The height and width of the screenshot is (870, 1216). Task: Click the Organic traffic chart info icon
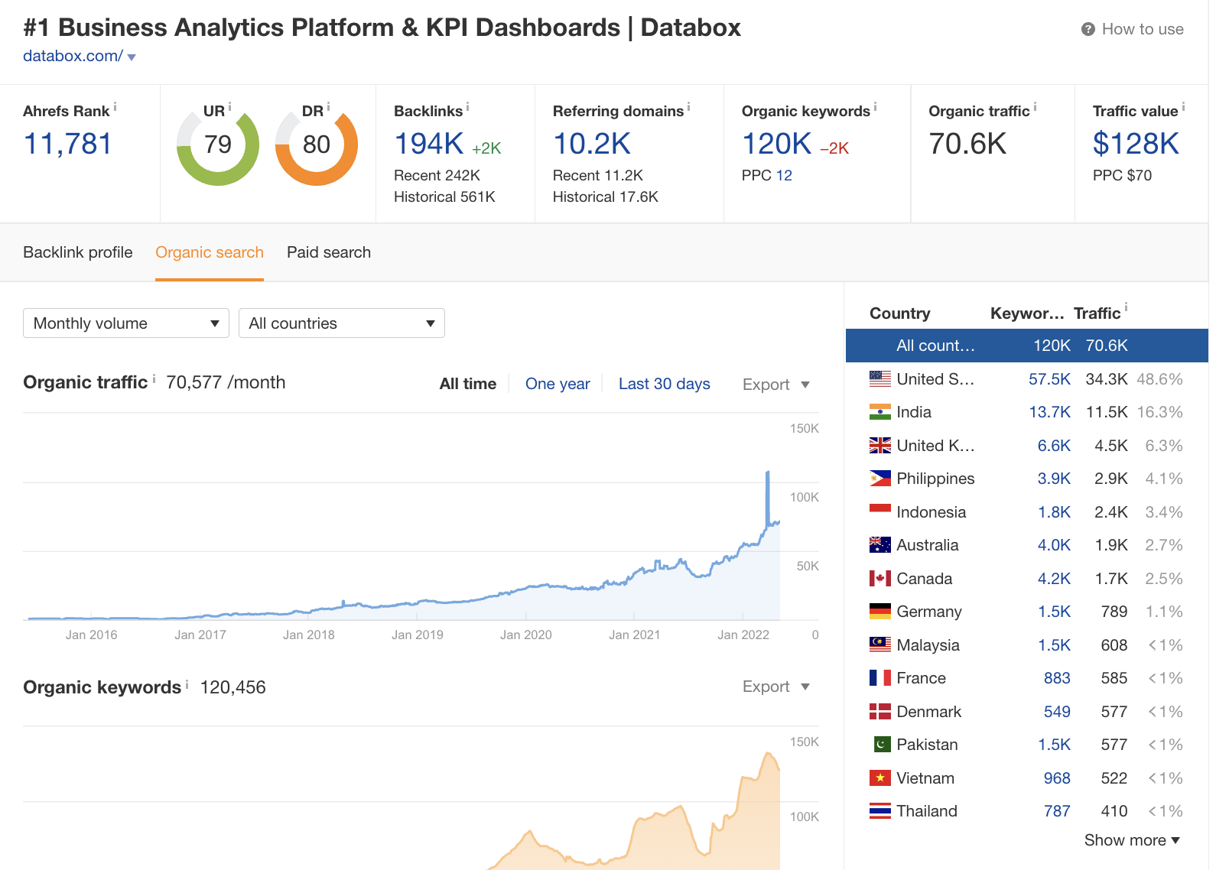coord(154,378)
